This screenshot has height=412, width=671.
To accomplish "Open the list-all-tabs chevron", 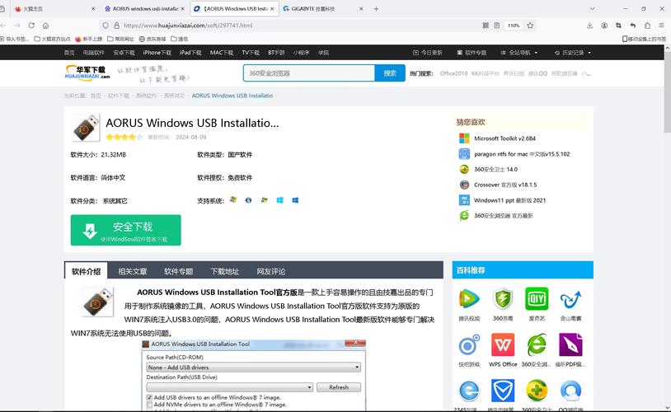I will coord(592,9).
